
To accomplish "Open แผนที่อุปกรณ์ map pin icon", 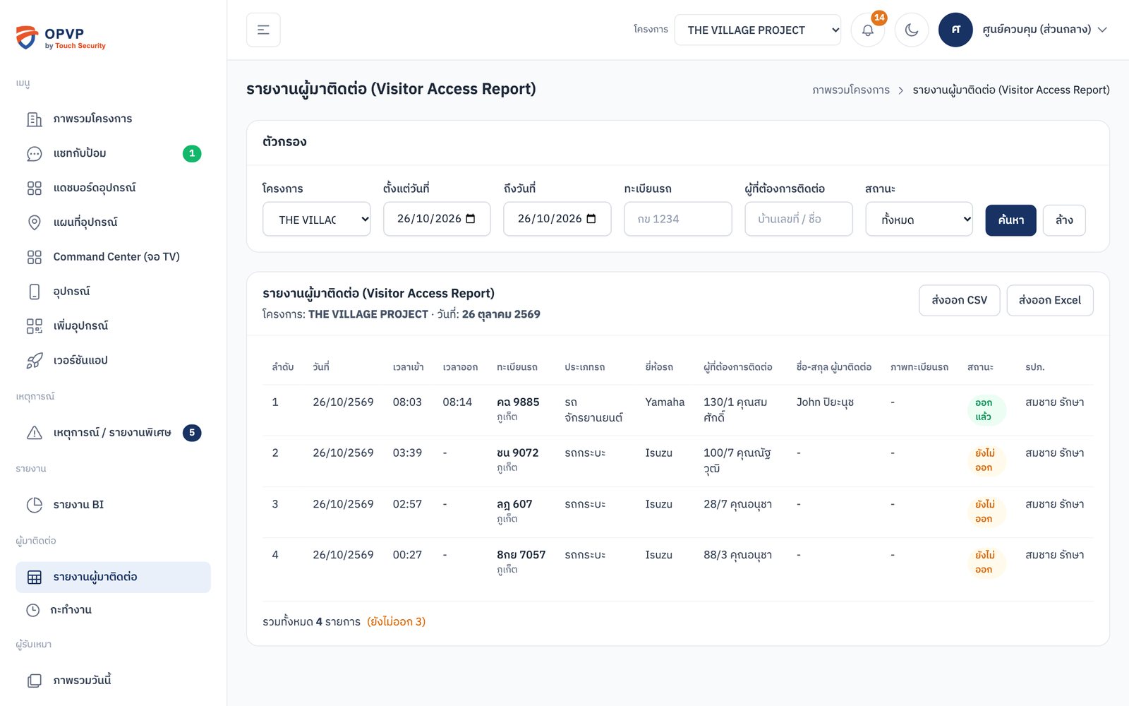I will pos(34,222).
